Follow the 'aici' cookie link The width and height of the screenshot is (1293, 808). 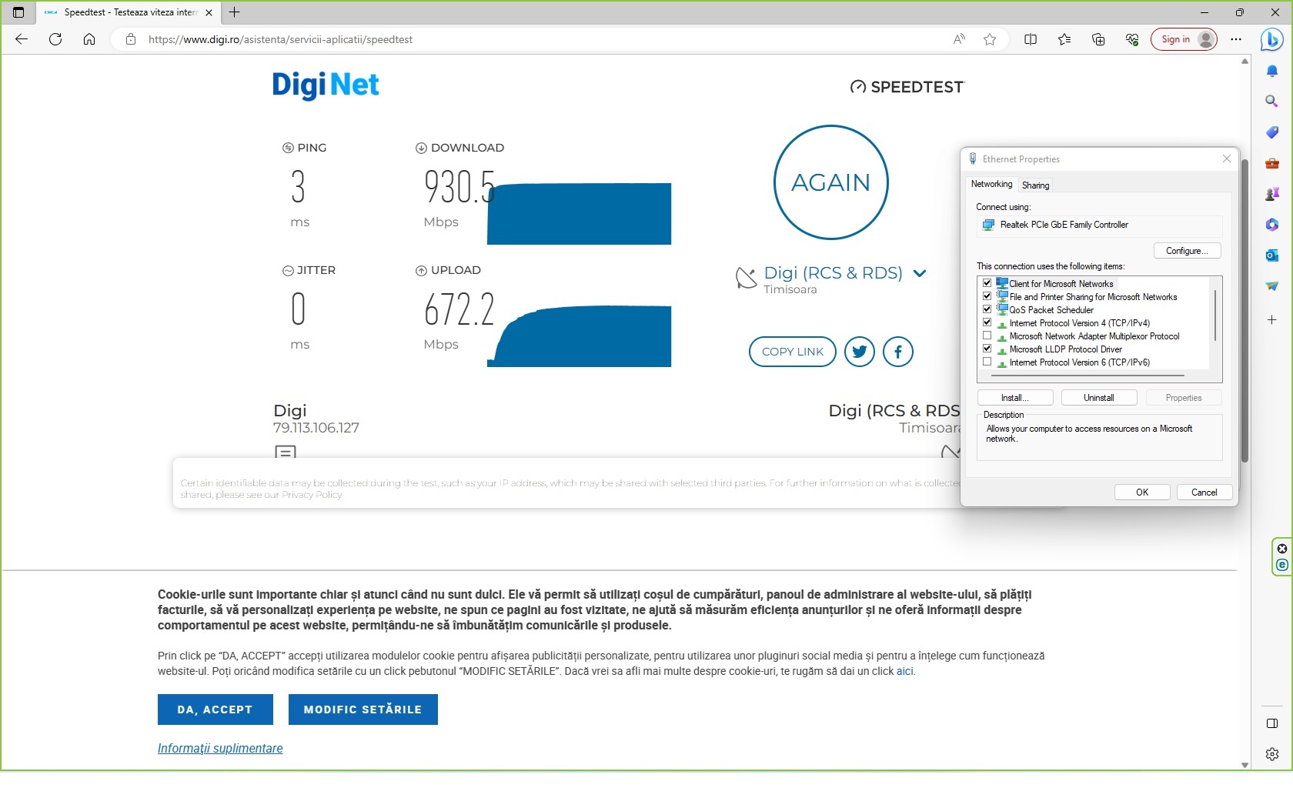point(904,671)
